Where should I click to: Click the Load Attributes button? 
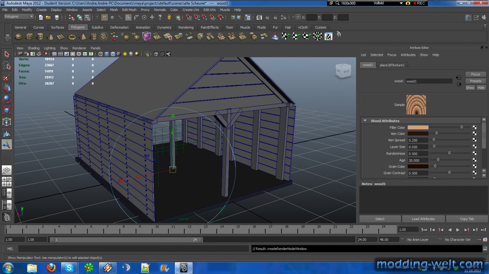[423, 219]
